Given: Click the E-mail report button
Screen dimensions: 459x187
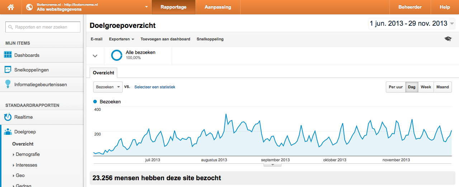Looking at the screenshot, I should (x=96, y=39).
